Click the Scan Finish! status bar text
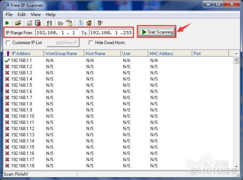The width and height of the screenshot is (243, 180). pos(16,174)
